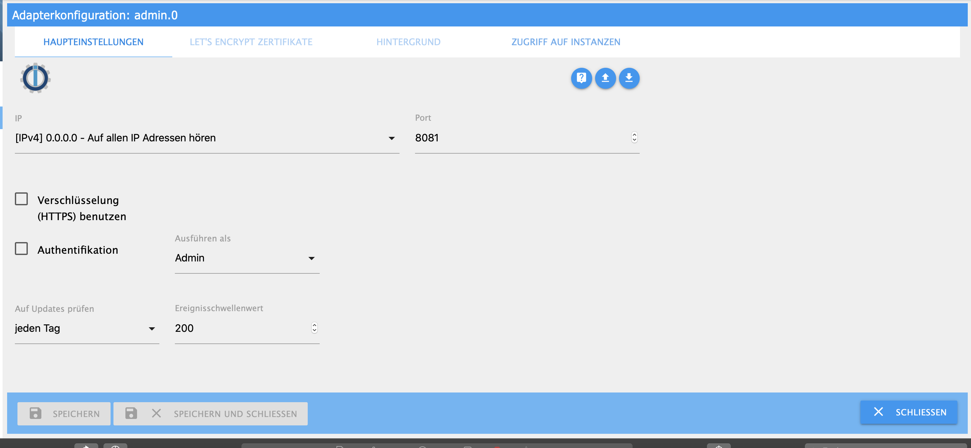Click the Speichern button
Viewport: 971px width, 448px height.
point(64,413)
